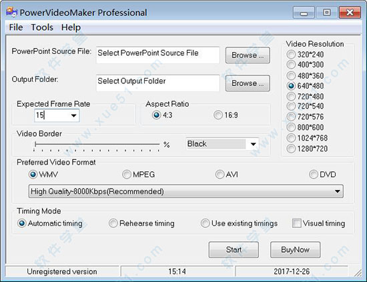Enable the Visual timing checkbox

click(x=296, y=223)
